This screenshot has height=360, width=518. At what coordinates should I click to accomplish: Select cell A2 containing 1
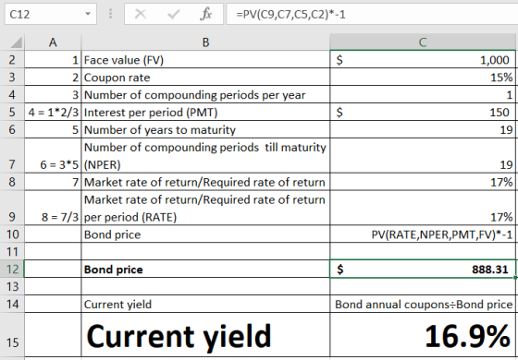[53, 60]
